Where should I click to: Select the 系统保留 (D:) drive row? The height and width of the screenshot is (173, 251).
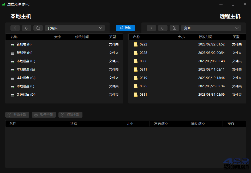(x=26, y=95)
